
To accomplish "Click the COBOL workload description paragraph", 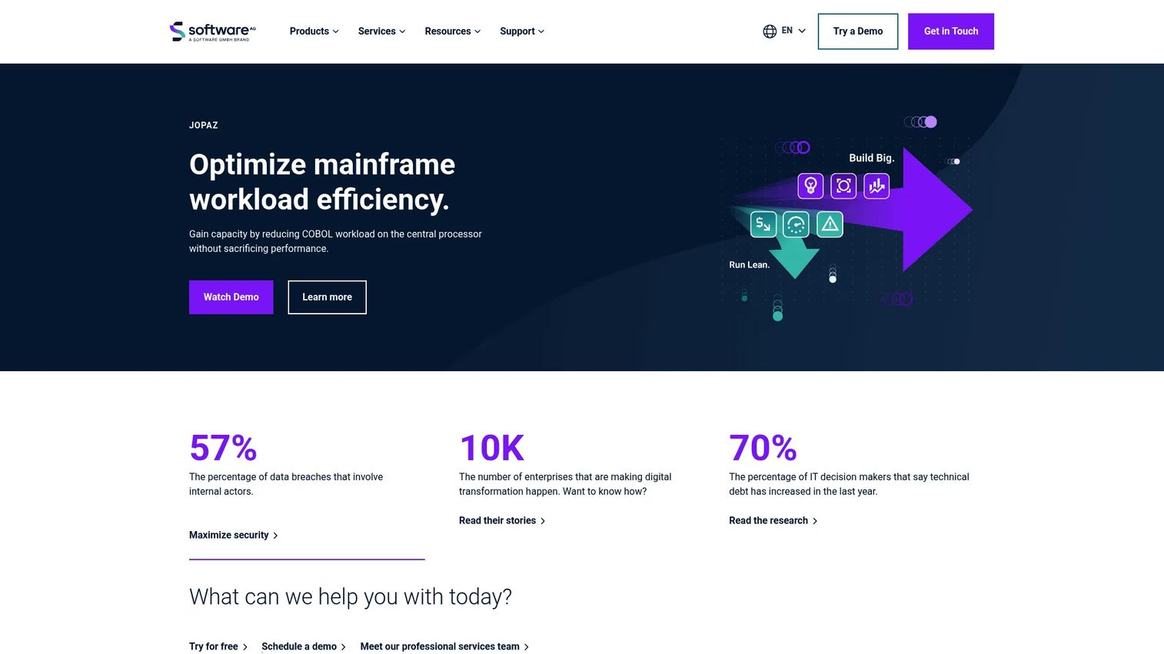I will pyautogui.click(x=335, y=241).
